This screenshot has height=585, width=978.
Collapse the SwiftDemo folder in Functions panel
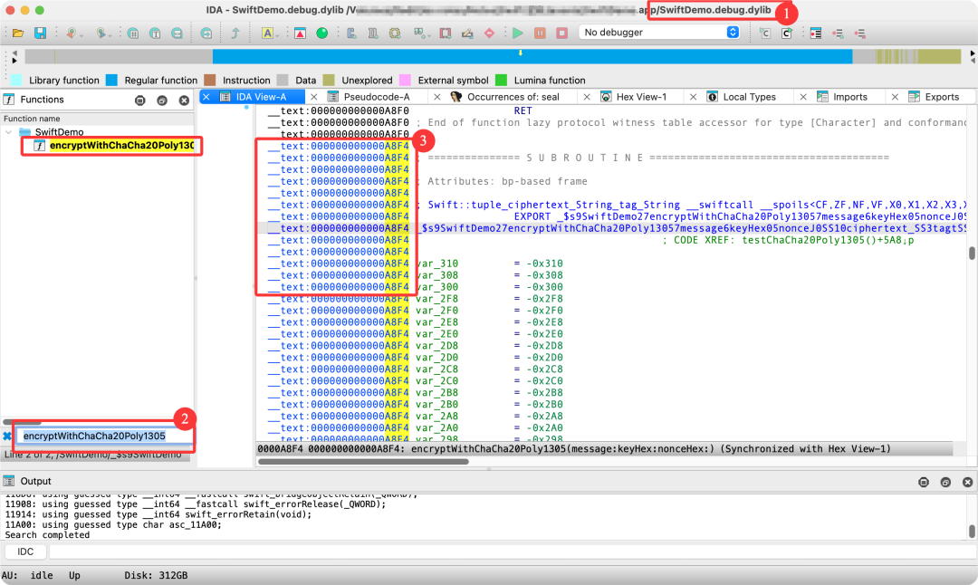(7, 132)
